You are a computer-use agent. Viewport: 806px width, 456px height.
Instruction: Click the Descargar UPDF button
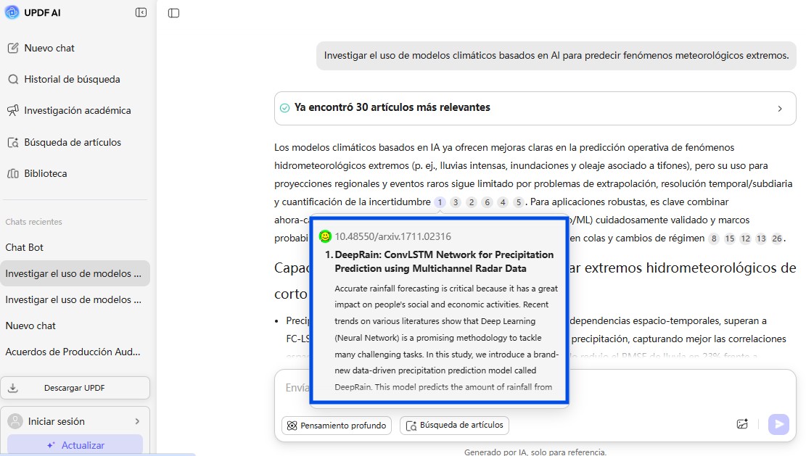(75, 388)
